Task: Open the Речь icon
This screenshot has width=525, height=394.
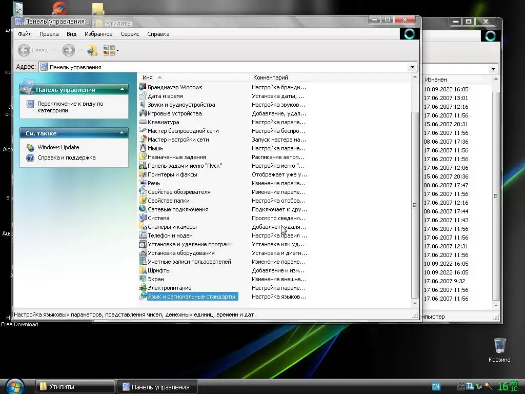Action: (x=143, y=183)
